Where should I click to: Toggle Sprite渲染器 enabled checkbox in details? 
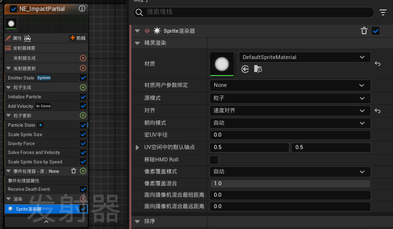[x=376, y=31]
